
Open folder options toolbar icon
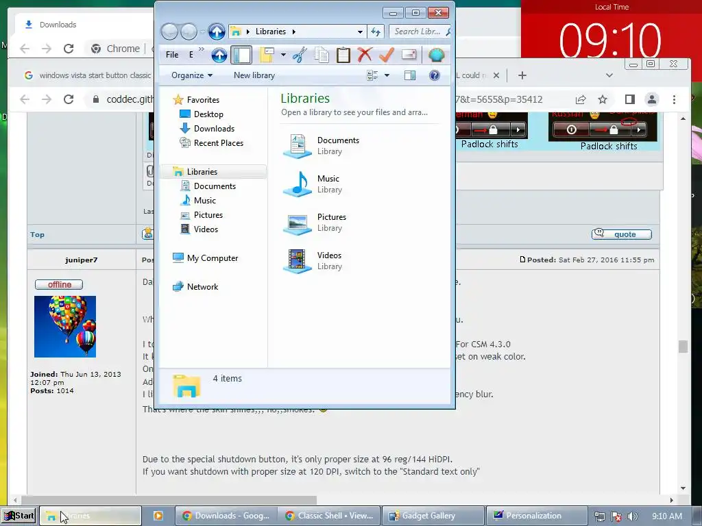click(267, 55)
